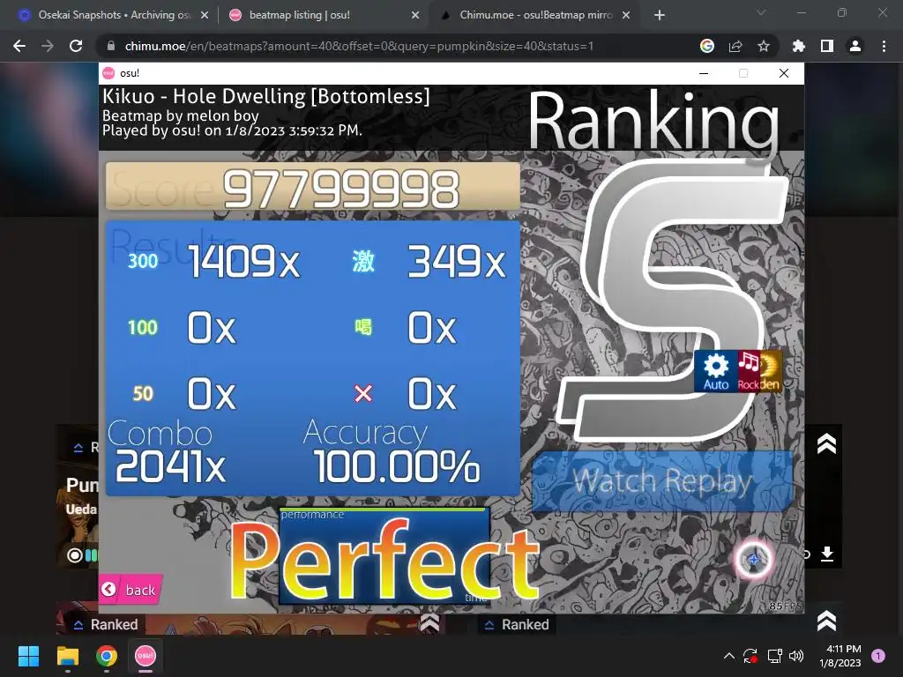
Task: Open Chrome three-dot menu
Action: click(884, 46)
